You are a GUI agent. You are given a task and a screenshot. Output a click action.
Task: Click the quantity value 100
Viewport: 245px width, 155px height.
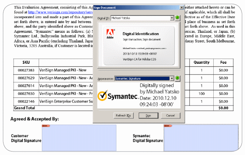(202, 94)
